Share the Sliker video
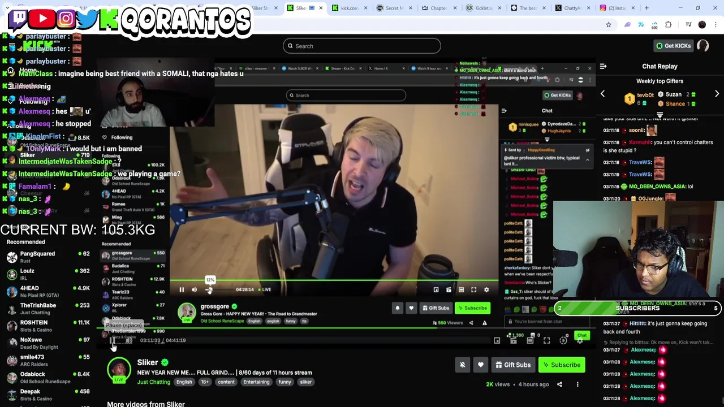The width and height of the screenshot is (724, 407). pyautogui.click(x=559, y=384)
